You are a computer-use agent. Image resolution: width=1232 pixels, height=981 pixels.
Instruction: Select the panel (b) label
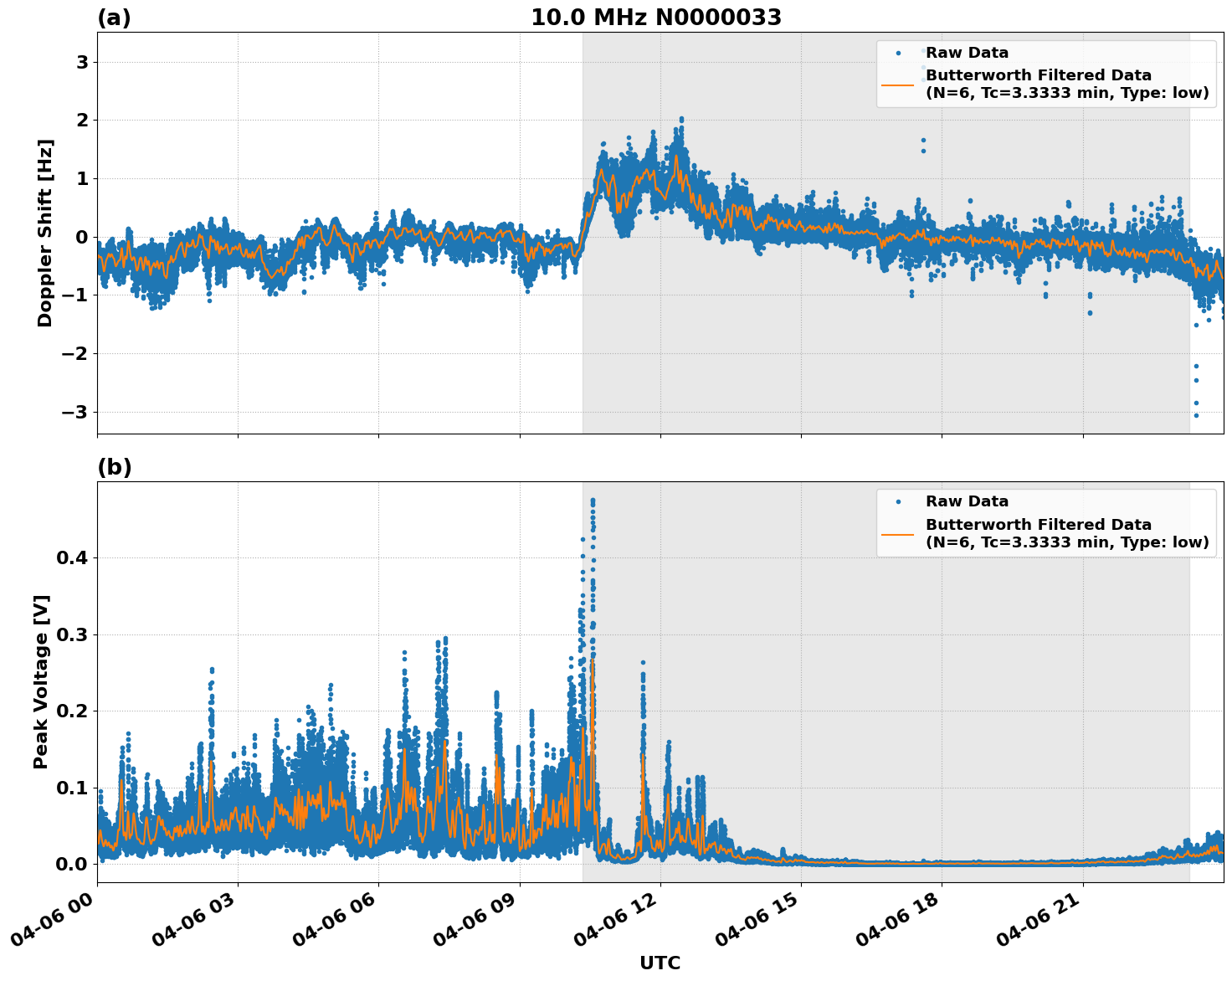(115, 466)
